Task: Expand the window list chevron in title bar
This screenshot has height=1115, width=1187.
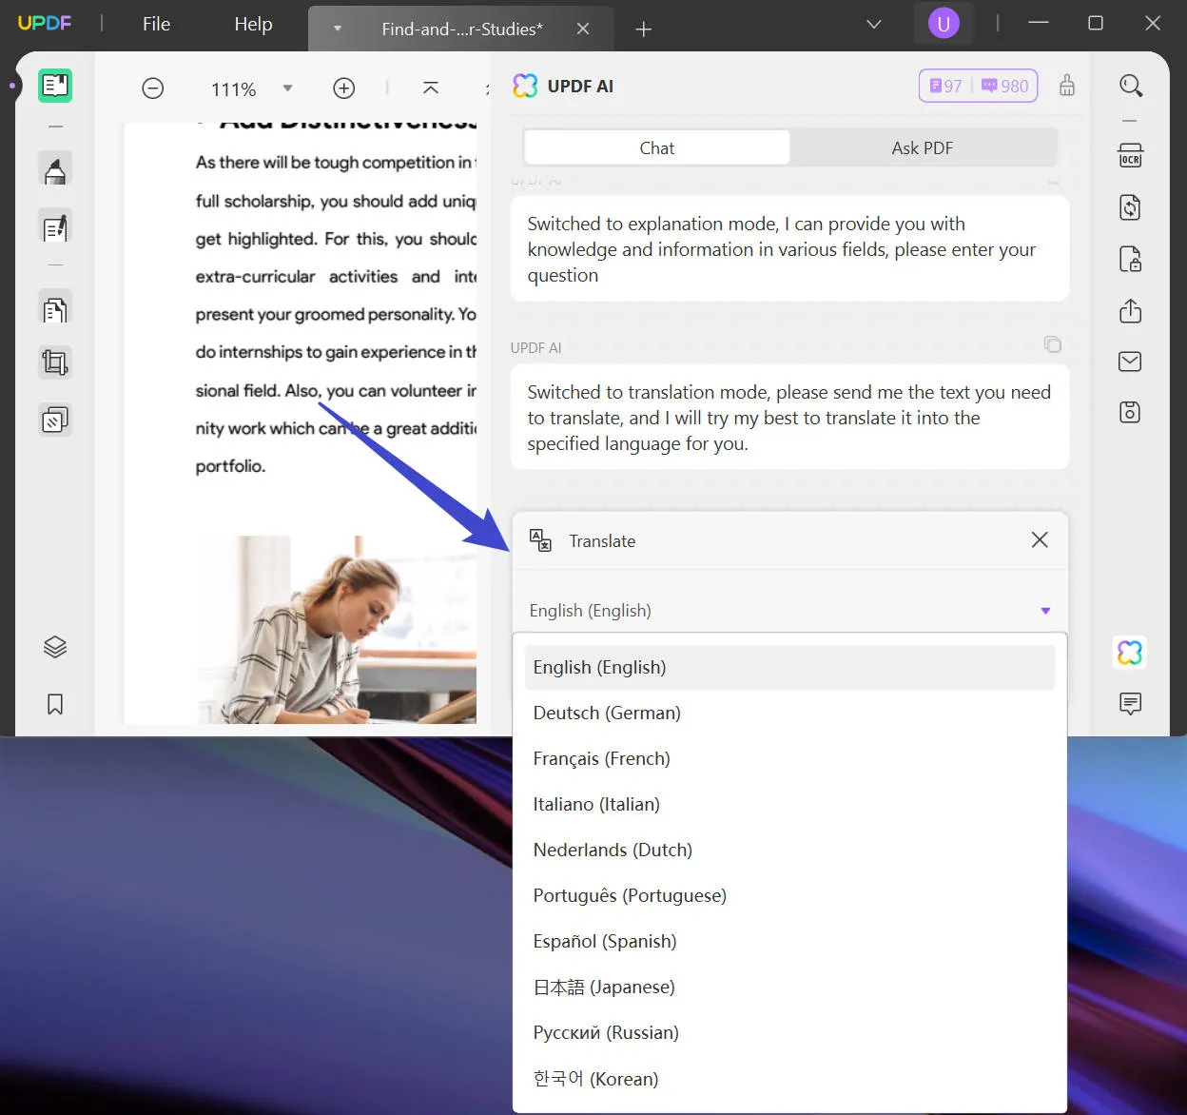Action: [873, 24]
